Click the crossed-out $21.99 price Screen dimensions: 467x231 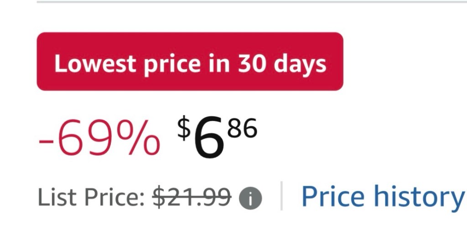(x=192, y=197)
